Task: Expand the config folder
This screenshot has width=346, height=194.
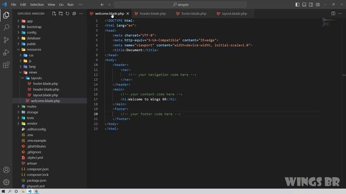Action: [x=31, y=32]
